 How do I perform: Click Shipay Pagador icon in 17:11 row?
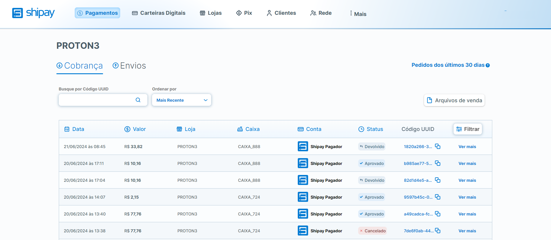(303, 163)
